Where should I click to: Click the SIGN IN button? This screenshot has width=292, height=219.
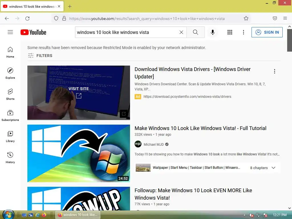[267, 32]
